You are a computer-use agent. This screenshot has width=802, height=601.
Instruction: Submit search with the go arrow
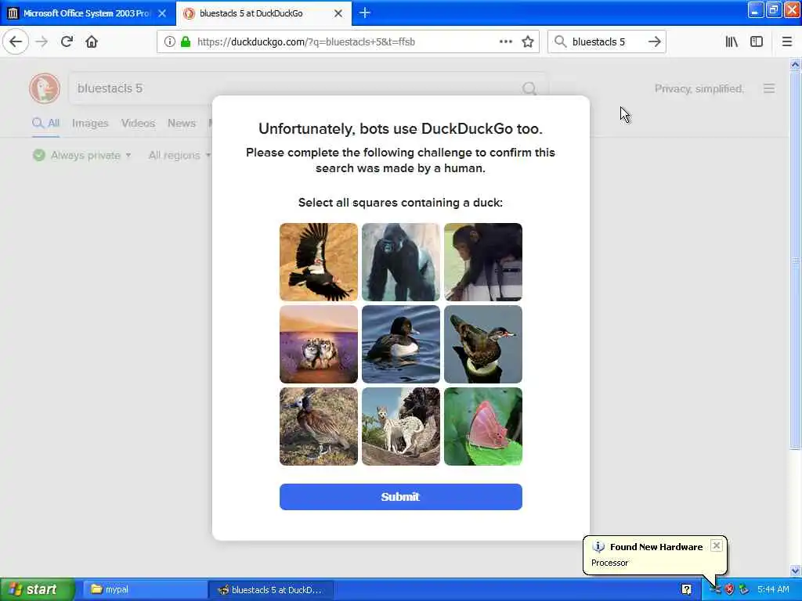tap(655, 41)
